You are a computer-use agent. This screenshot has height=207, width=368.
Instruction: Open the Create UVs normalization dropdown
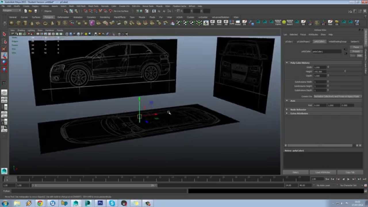(x=338, y=96)
